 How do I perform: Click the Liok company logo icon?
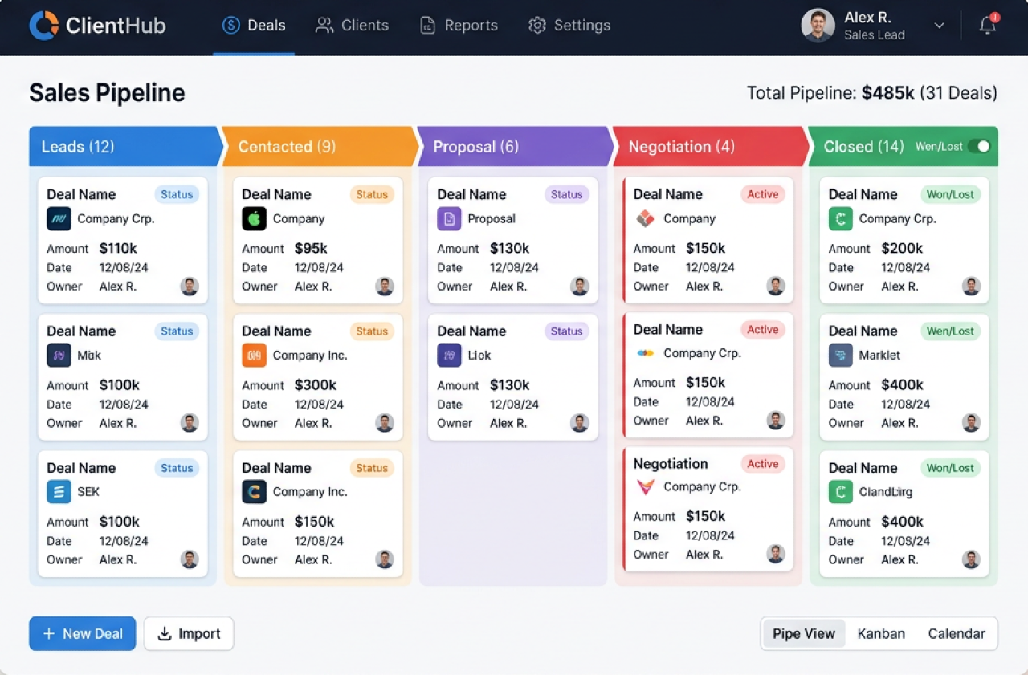point(449,355)
